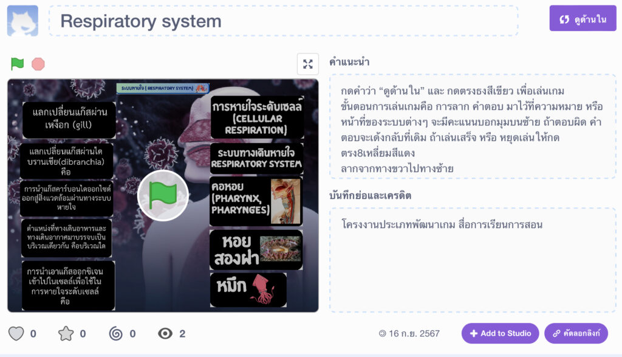Stop the project with the red octagon
This screenshot has width=622, height=357.
point(38,64)
